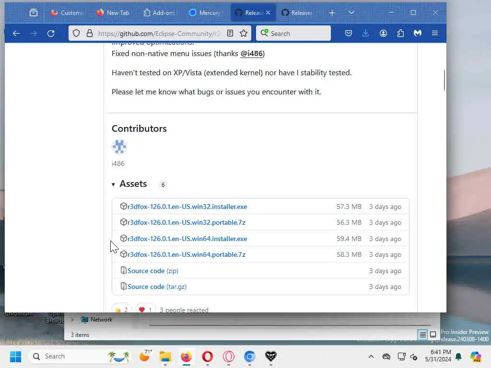Screen dimensions: 491x368
Task: Open the Windows Start menu
Action: pyautogui.click(x=15, y=356)
